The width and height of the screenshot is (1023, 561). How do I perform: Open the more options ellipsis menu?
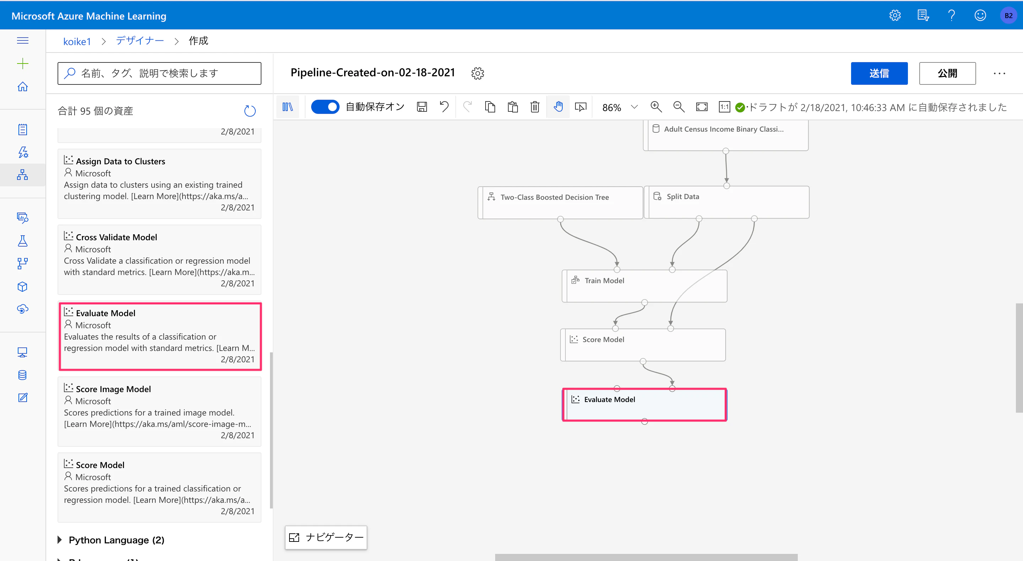click(999, 73)
